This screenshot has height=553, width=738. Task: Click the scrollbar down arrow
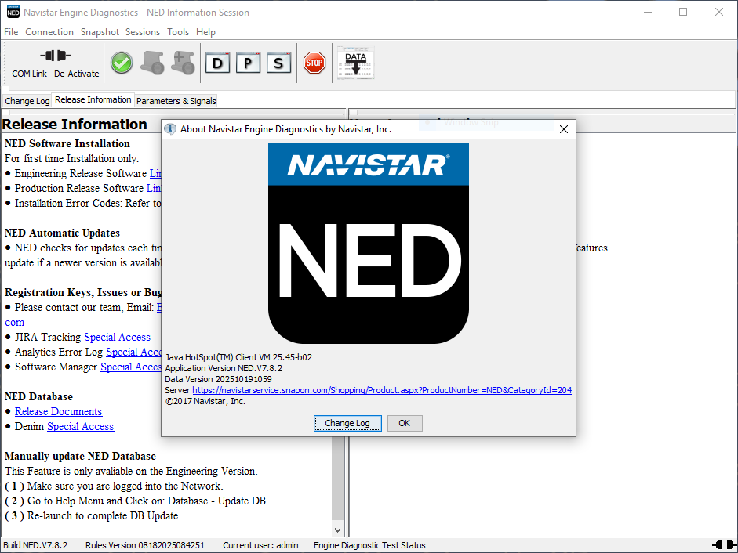[x=336, y=530]
